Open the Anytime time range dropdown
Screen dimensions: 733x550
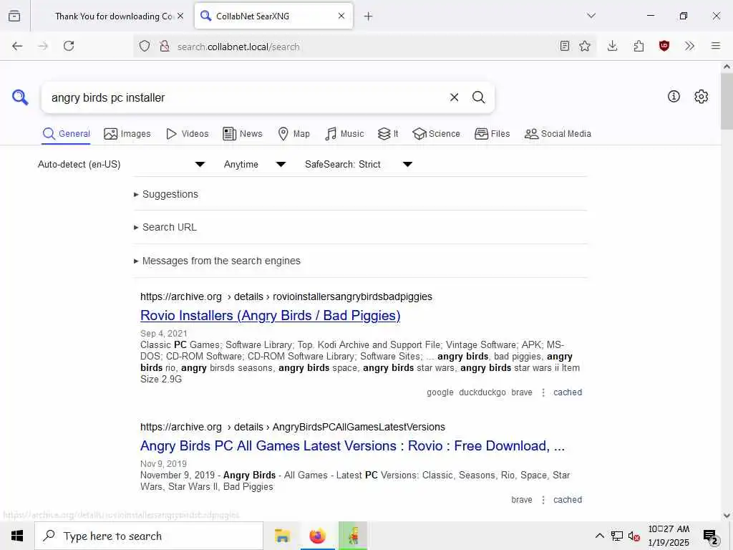(255, 164)
